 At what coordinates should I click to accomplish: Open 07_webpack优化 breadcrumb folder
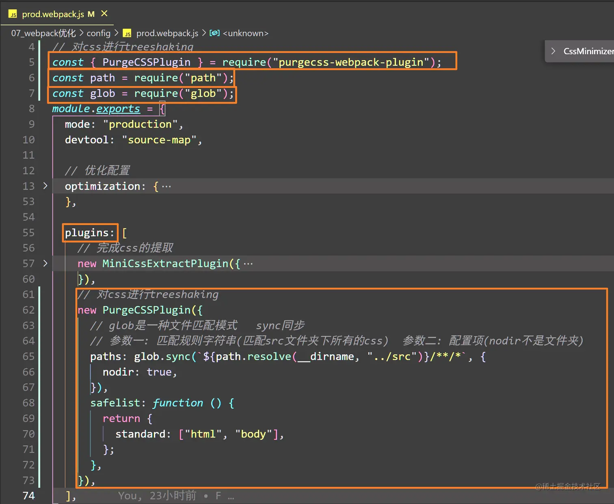point(43,33)
